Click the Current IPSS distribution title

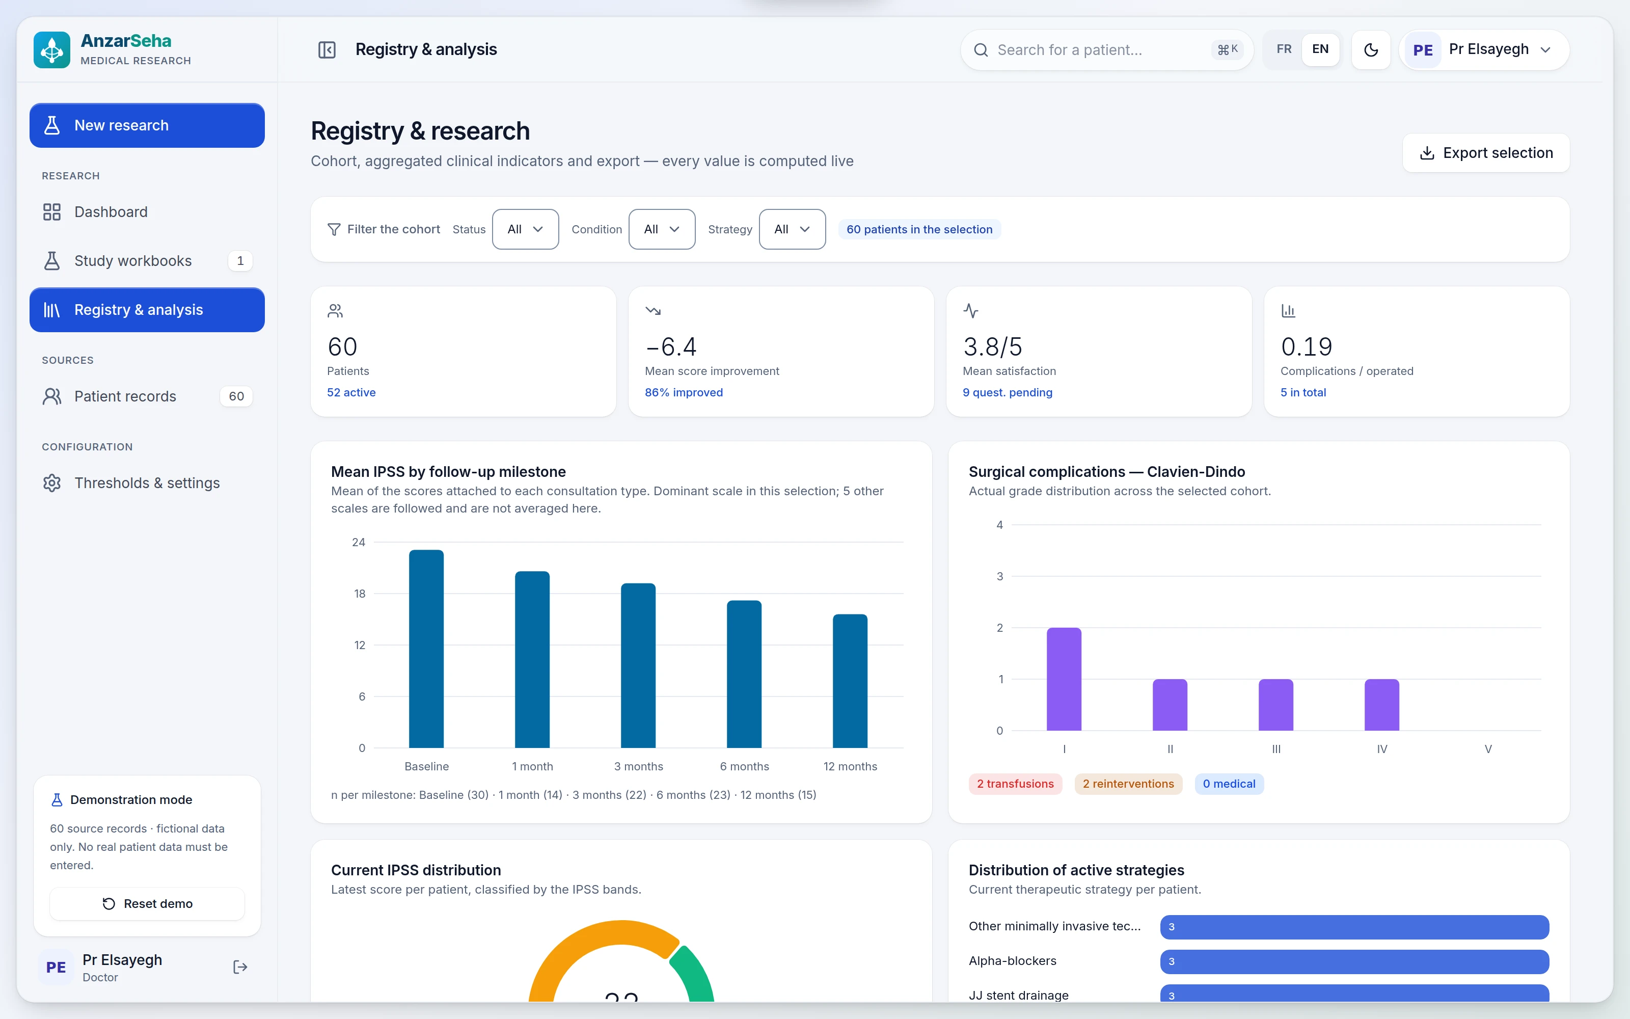[x=416, y=870]
